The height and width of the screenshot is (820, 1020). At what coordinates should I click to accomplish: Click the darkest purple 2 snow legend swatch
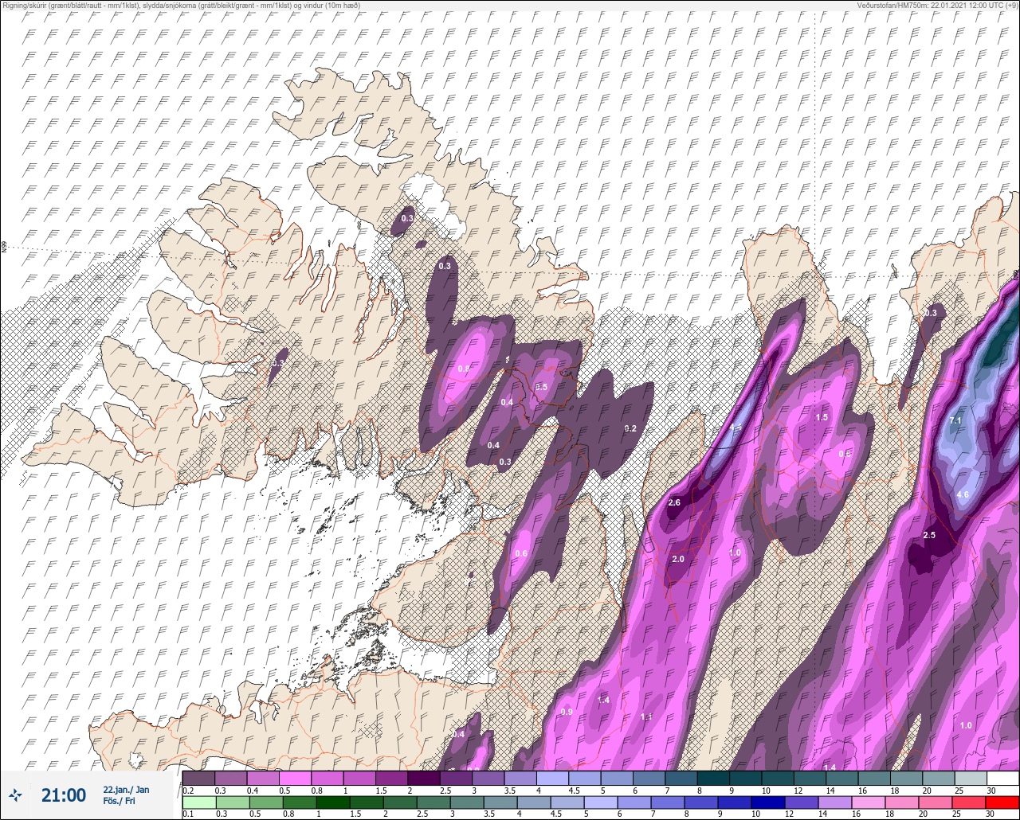[423, 778]
